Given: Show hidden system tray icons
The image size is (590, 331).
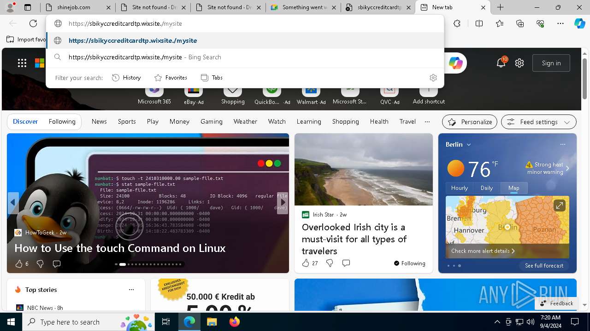Looking at the screenshot, I should point(497,322).
